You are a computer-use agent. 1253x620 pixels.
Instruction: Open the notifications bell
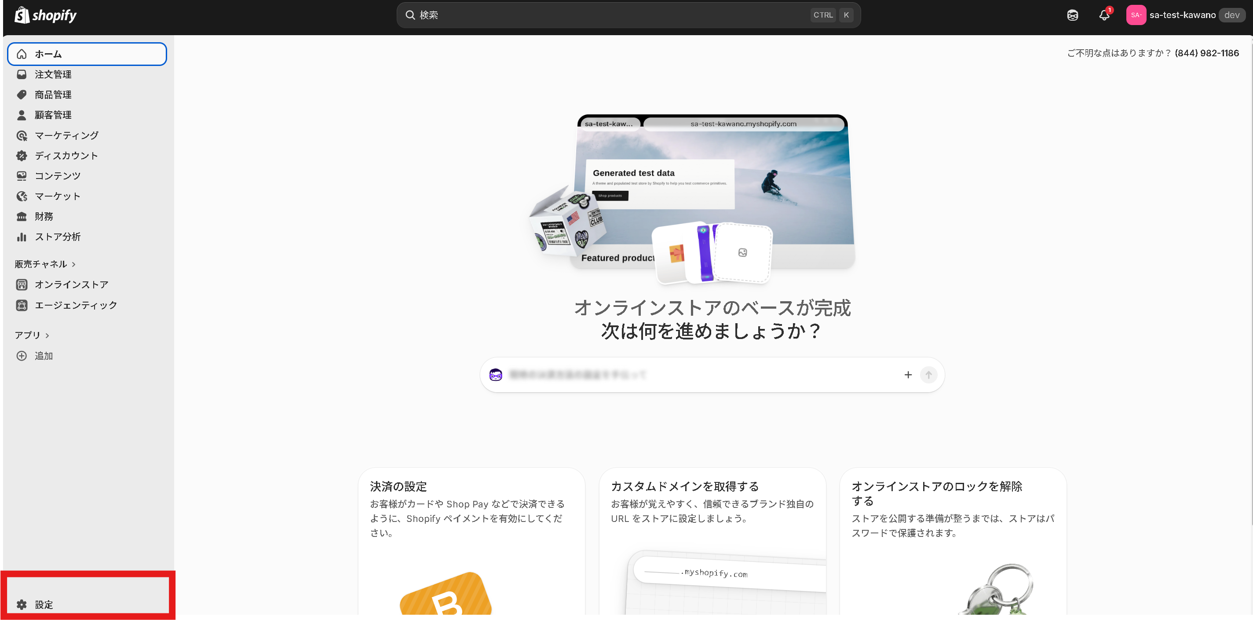[x=1105, y=15]
